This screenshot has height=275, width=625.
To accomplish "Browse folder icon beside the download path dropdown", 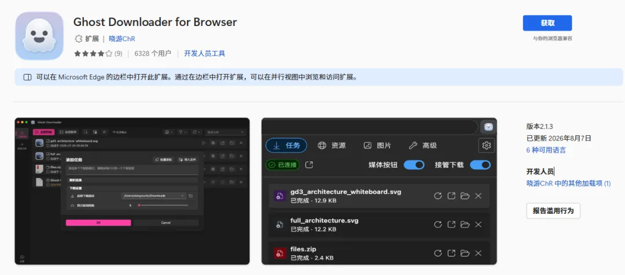I will [x=190, y=196].
